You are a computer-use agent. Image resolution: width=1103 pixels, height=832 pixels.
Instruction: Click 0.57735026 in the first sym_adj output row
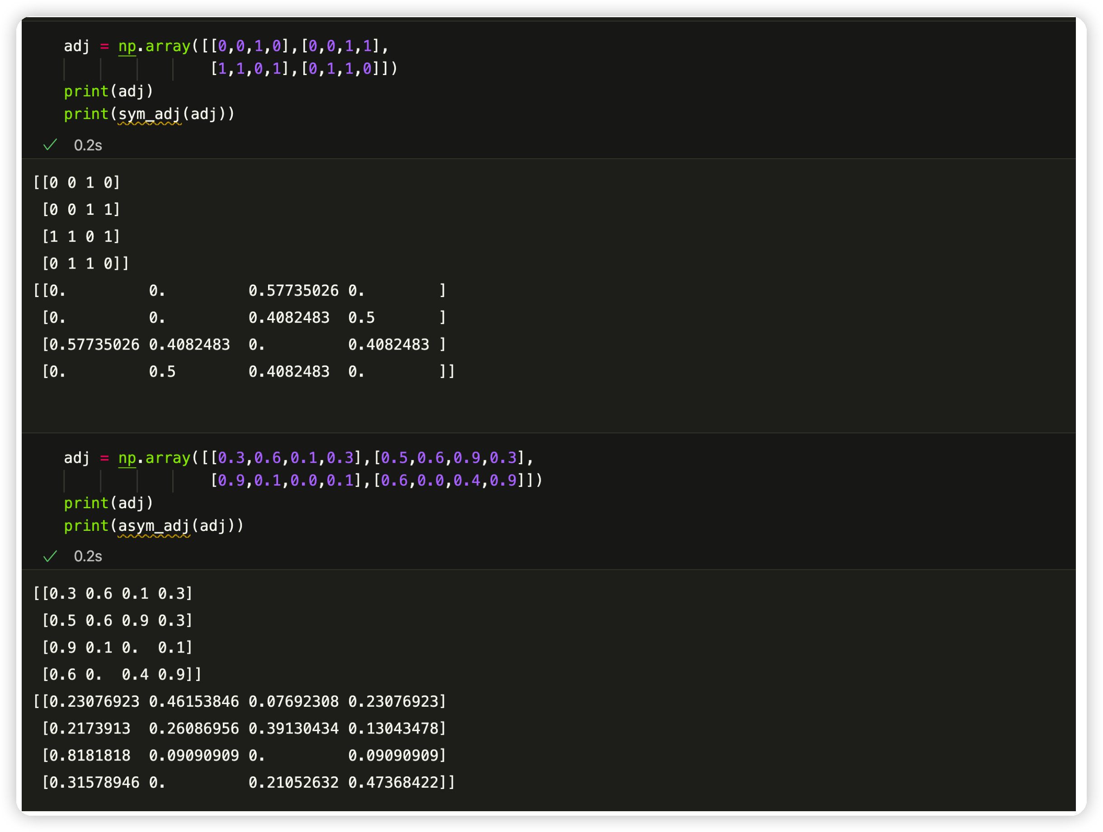tap(294, 291)
